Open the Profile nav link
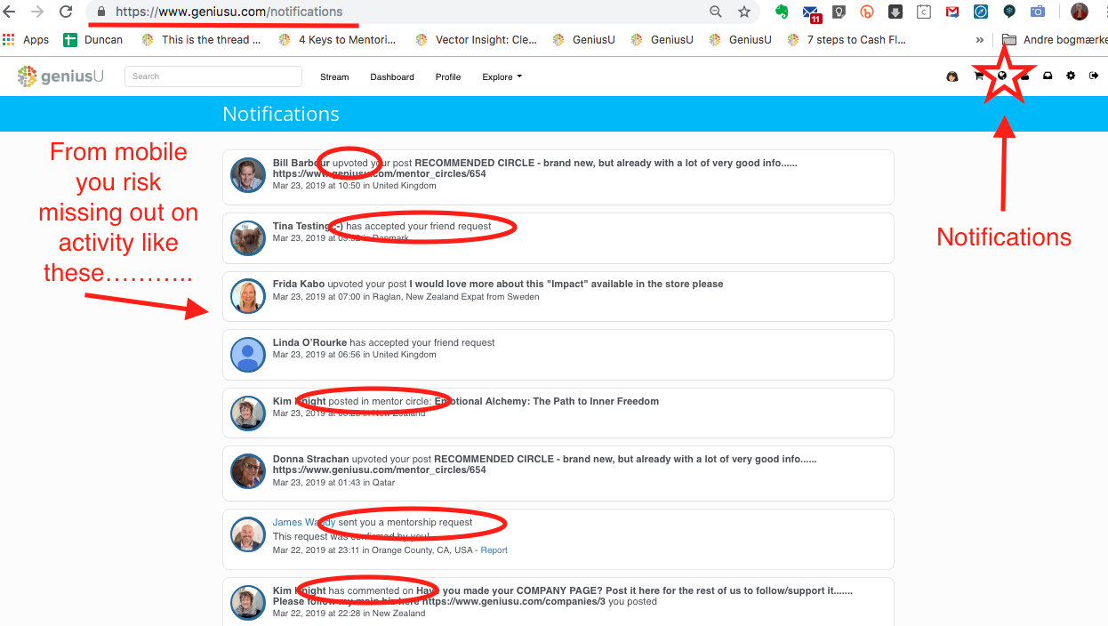The width and height of the screenshot is (1108, 626). [448, 77]
